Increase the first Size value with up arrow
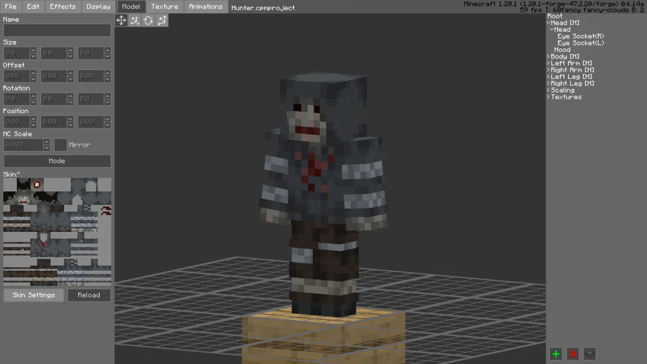Image resolution: width=647 pixels, height=364 pixels. tap(33, 51)
